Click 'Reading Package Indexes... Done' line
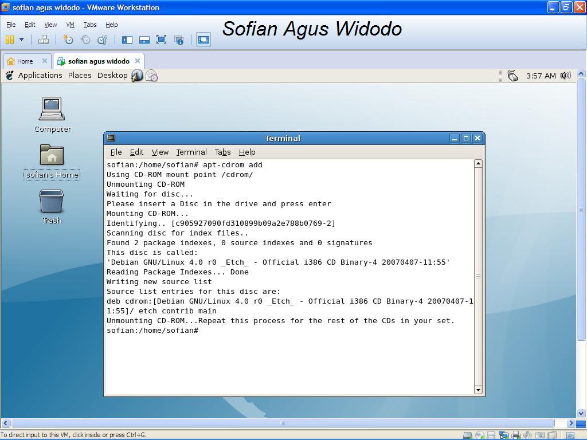 (178, 272)
